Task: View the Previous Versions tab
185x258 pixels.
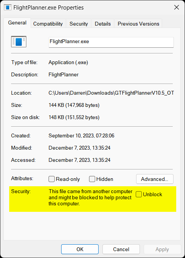Action: 138,24
